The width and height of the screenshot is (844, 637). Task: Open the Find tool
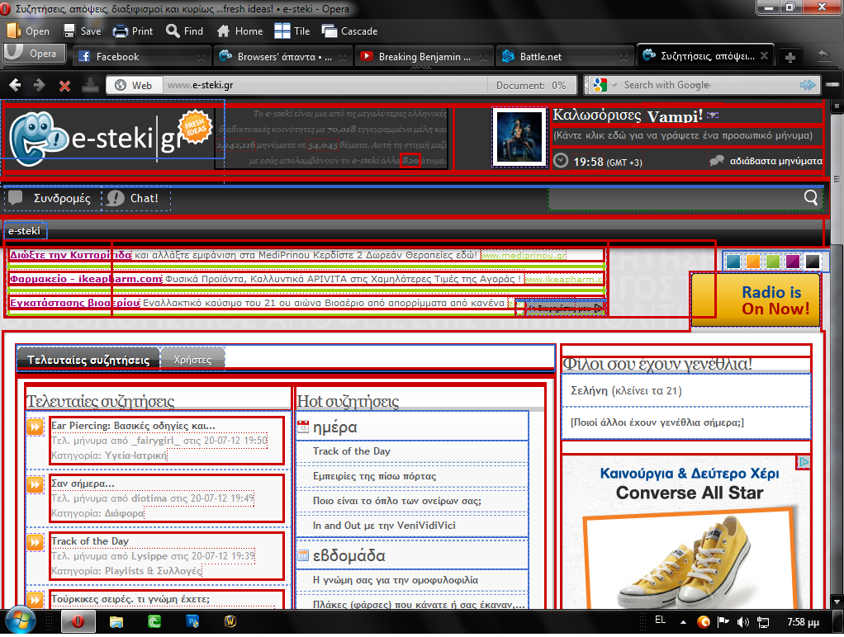(x=173, y=31)
